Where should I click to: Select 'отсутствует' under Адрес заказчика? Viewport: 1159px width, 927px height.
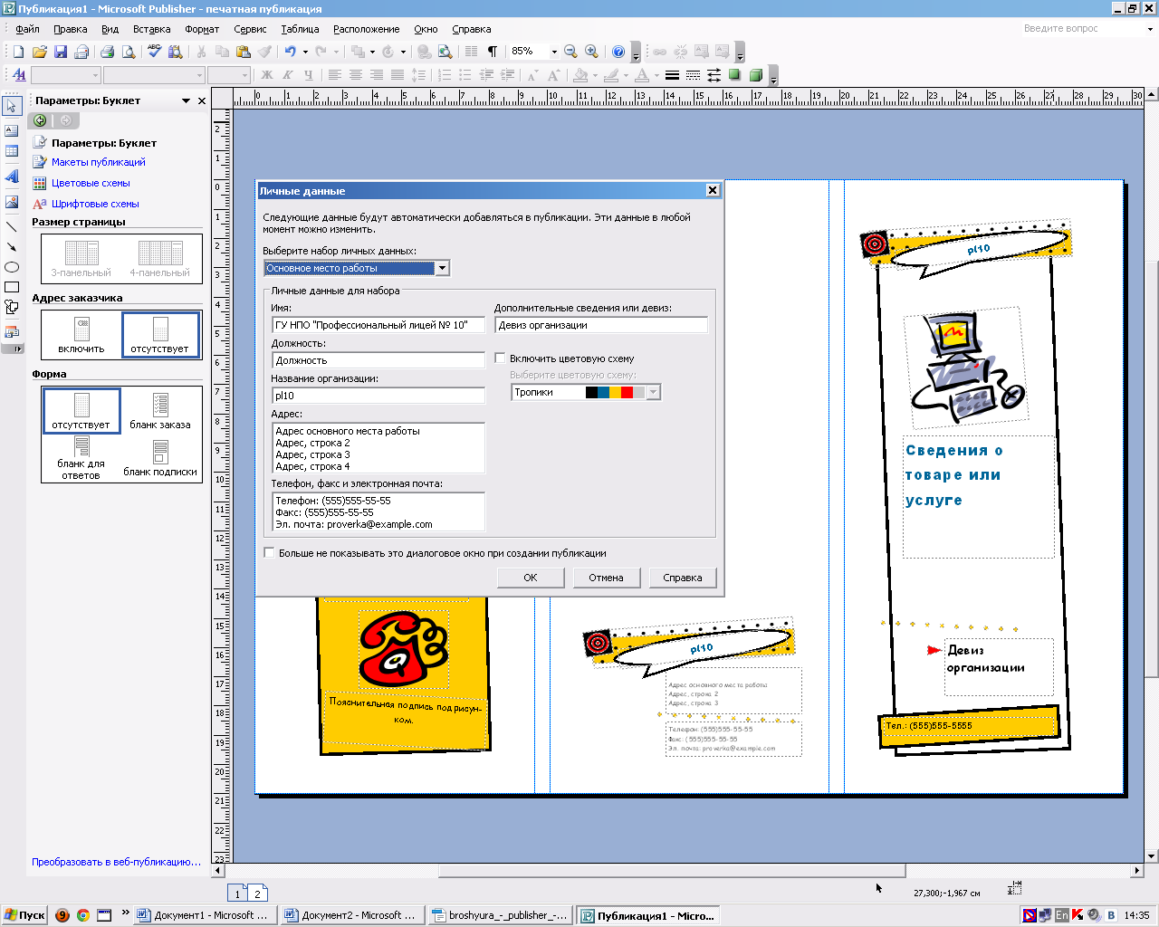(160, 334)
